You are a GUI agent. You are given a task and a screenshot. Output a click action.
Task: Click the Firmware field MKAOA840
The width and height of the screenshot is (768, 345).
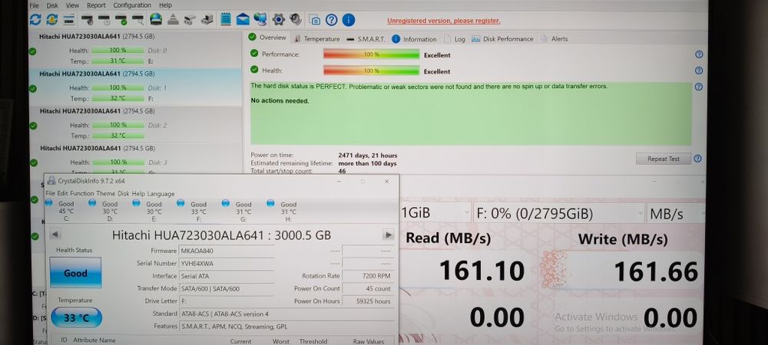(227, 251)
